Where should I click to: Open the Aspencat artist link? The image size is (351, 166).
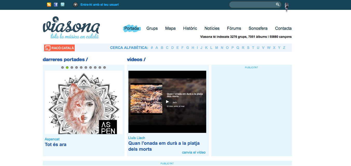tap(52, 139)
